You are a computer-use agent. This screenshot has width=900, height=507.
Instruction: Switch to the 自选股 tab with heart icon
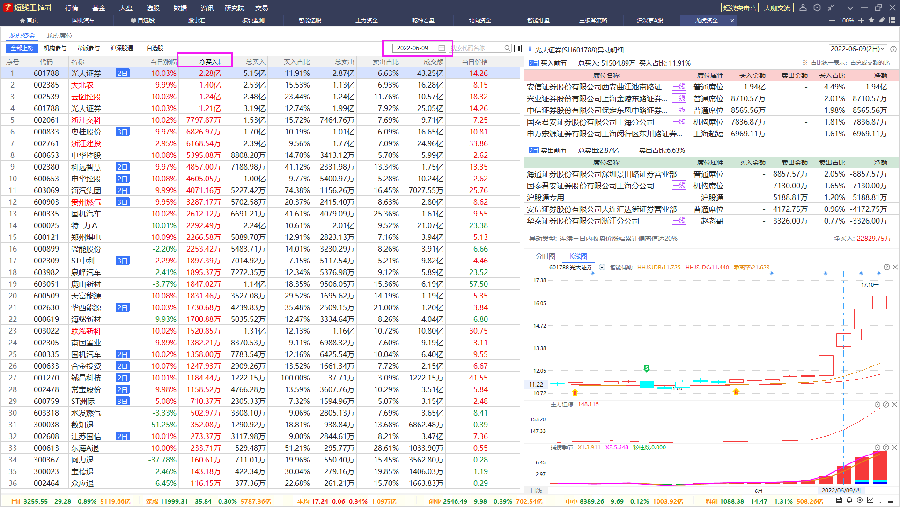tap(142, 21)
